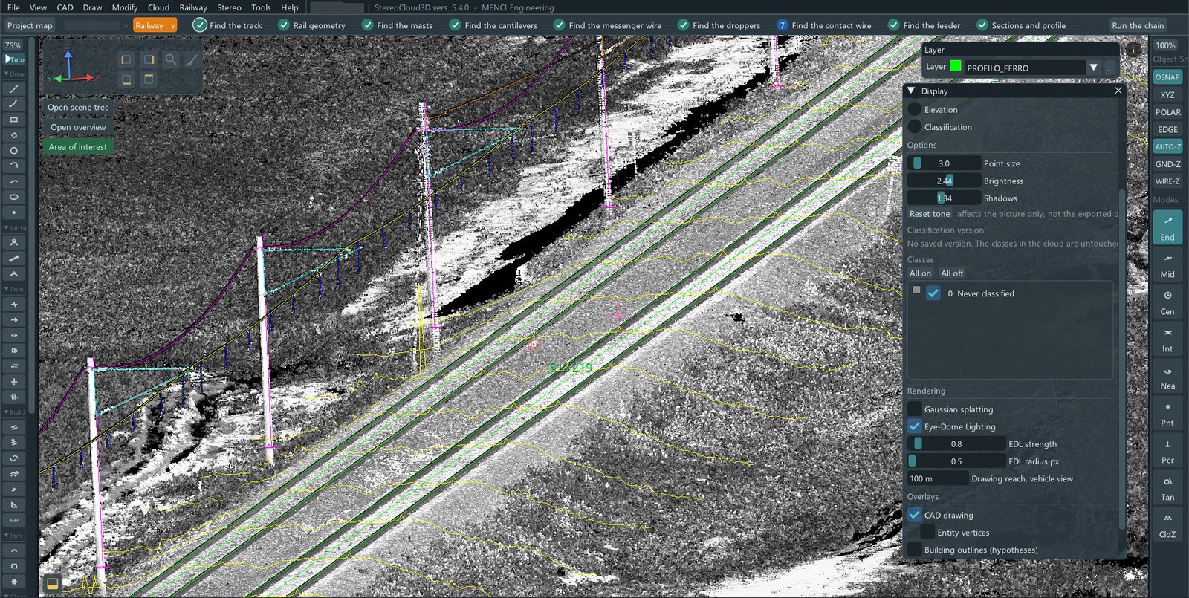Toggle the OSNAP button

click(x=1167, y=77)
